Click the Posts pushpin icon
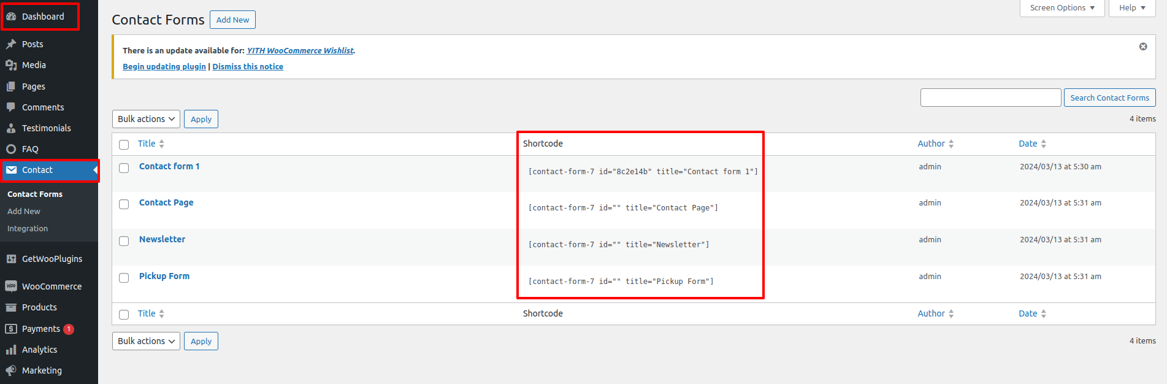 click(x=11, y=44)
